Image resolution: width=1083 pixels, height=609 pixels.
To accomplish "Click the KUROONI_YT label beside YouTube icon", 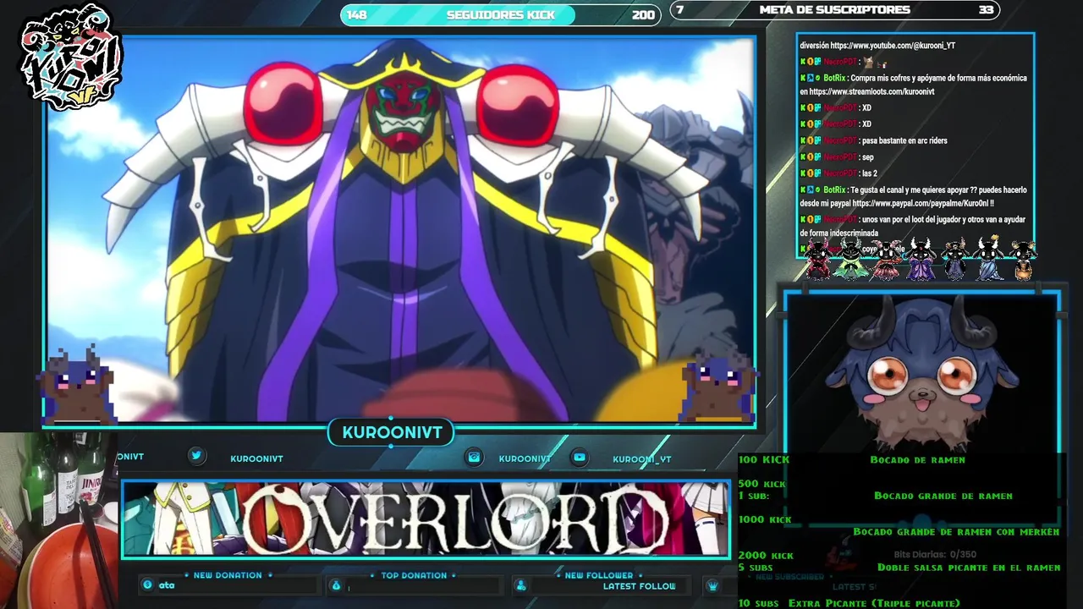I will [641, 459].
